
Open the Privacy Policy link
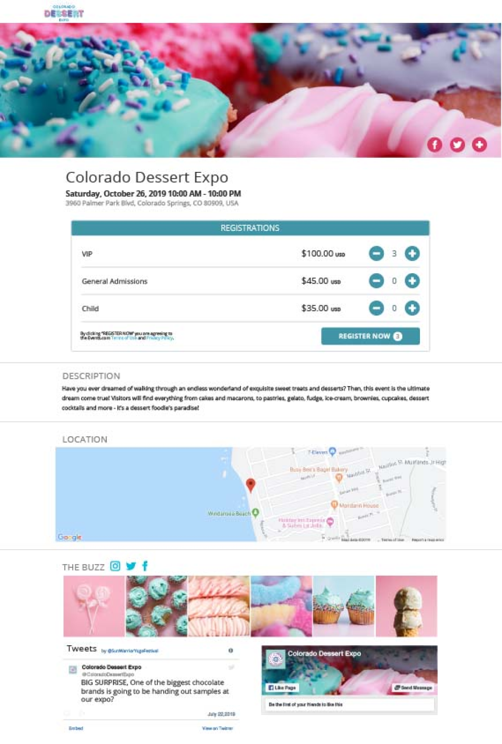pos(159,338)
